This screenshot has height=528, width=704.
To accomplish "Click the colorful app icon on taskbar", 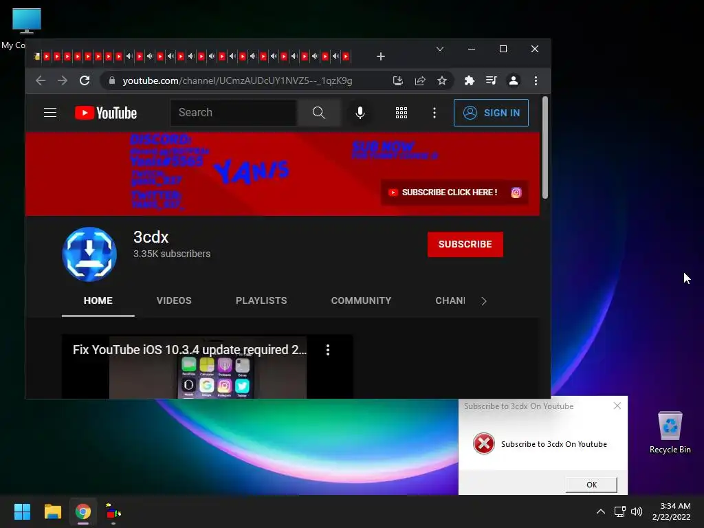I will (x=113, y=511).
